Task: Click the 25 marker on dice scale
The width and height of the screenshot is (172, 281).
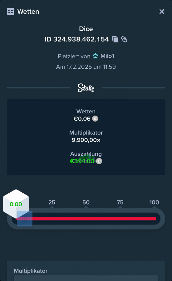Action: pyautogui.click(x=52, y=202)
